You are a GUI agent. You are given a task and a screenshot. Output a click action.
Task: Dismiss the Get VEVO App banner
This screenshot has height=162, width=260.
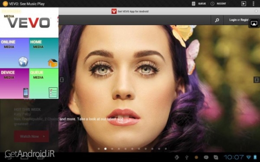pos(256,11)
